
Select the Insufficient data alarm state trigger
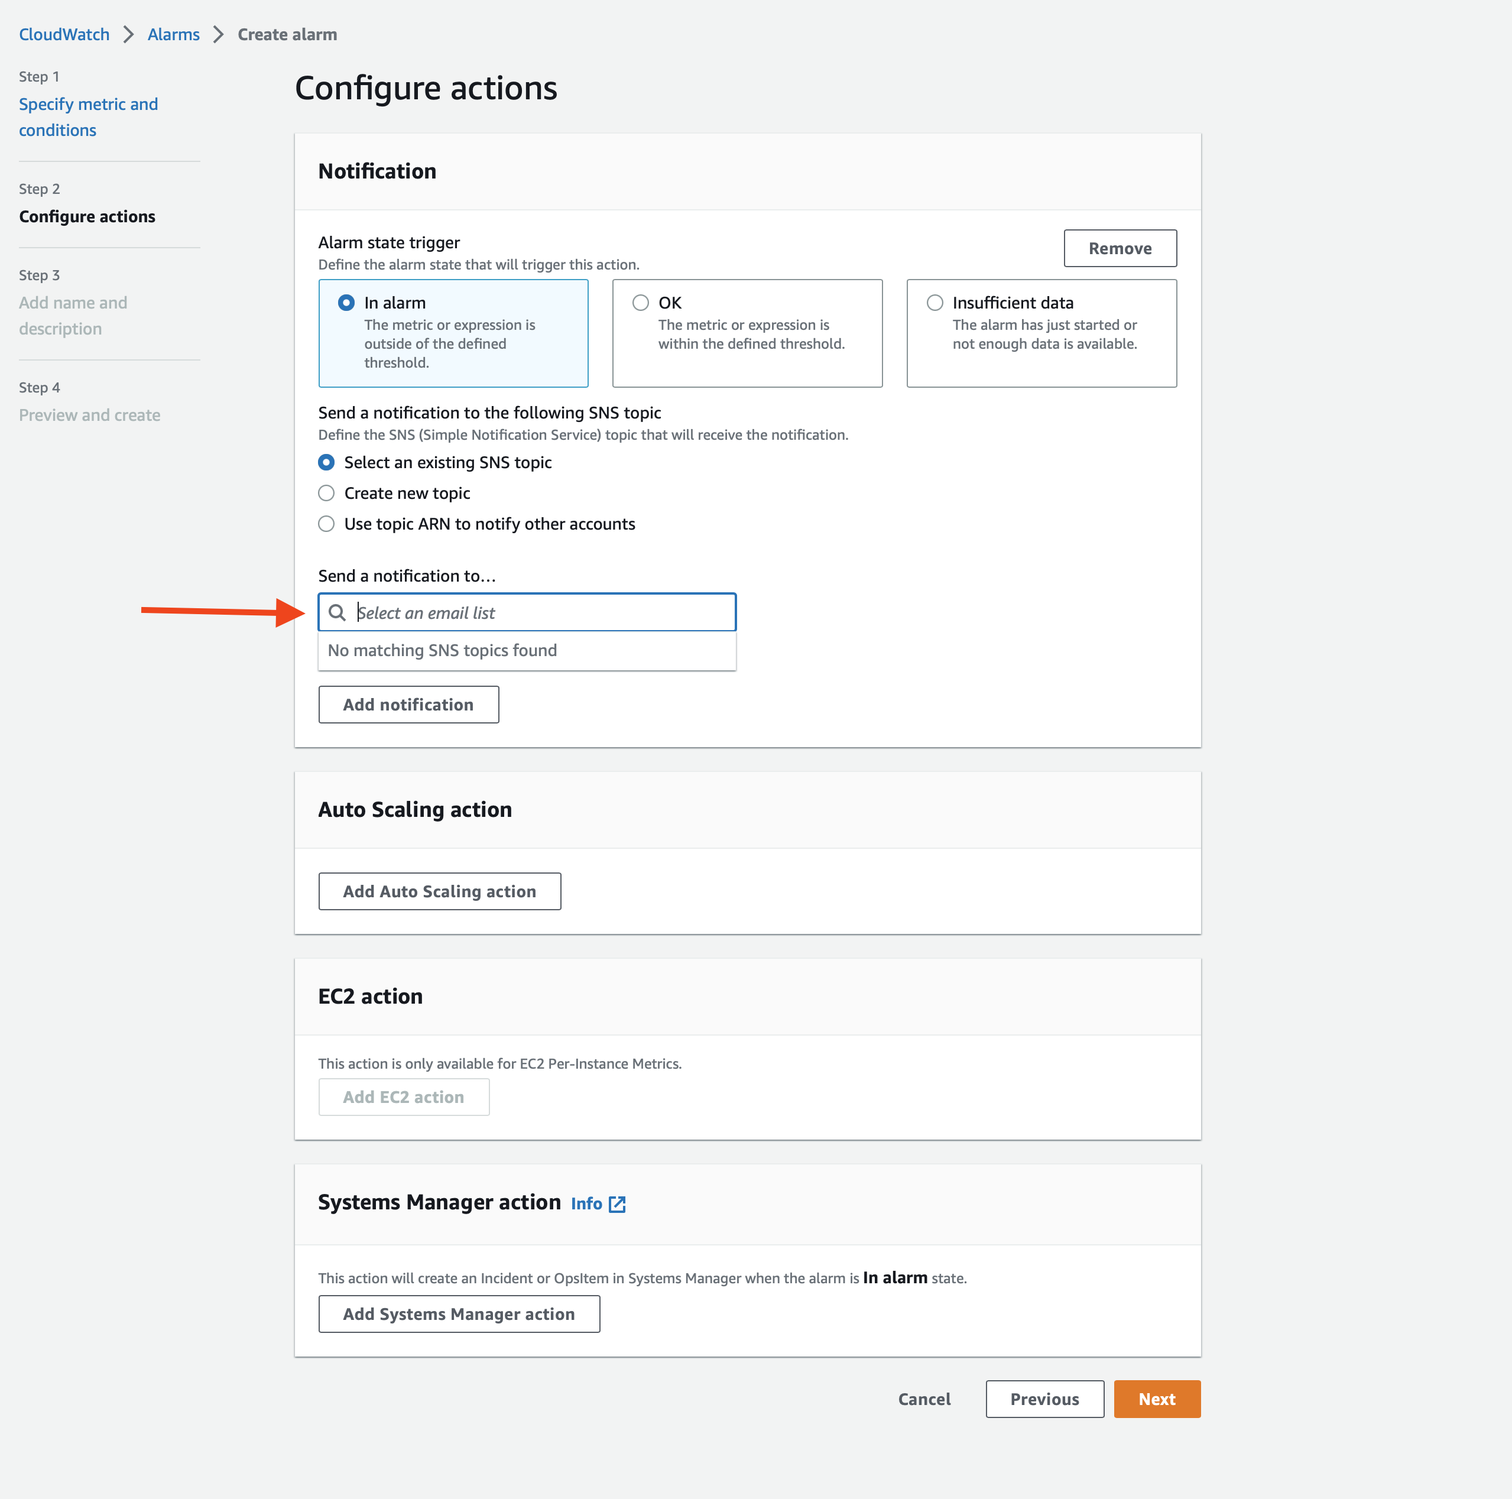point(934,303)
